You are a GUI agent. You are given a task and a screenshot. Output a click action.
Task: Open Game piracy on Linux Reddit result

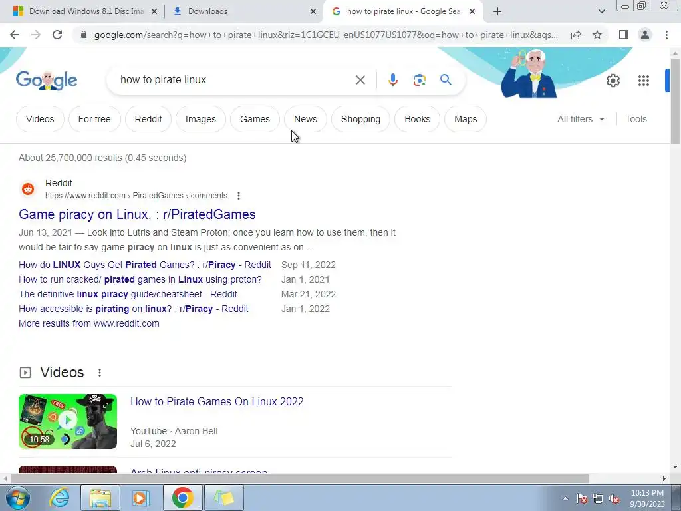(137, 214)
